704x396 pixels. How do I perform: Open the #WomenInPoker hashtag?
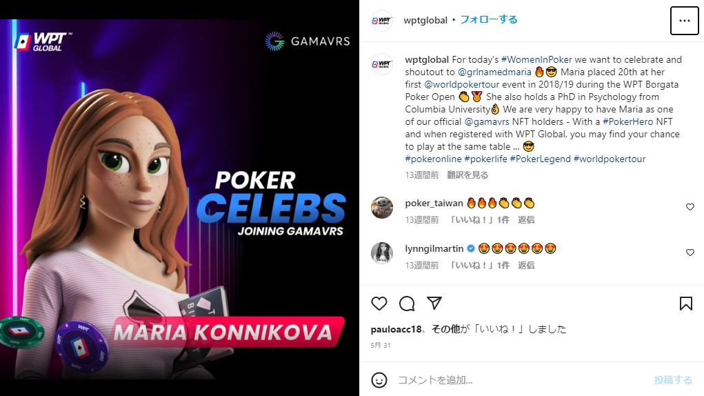coord(536,59)
